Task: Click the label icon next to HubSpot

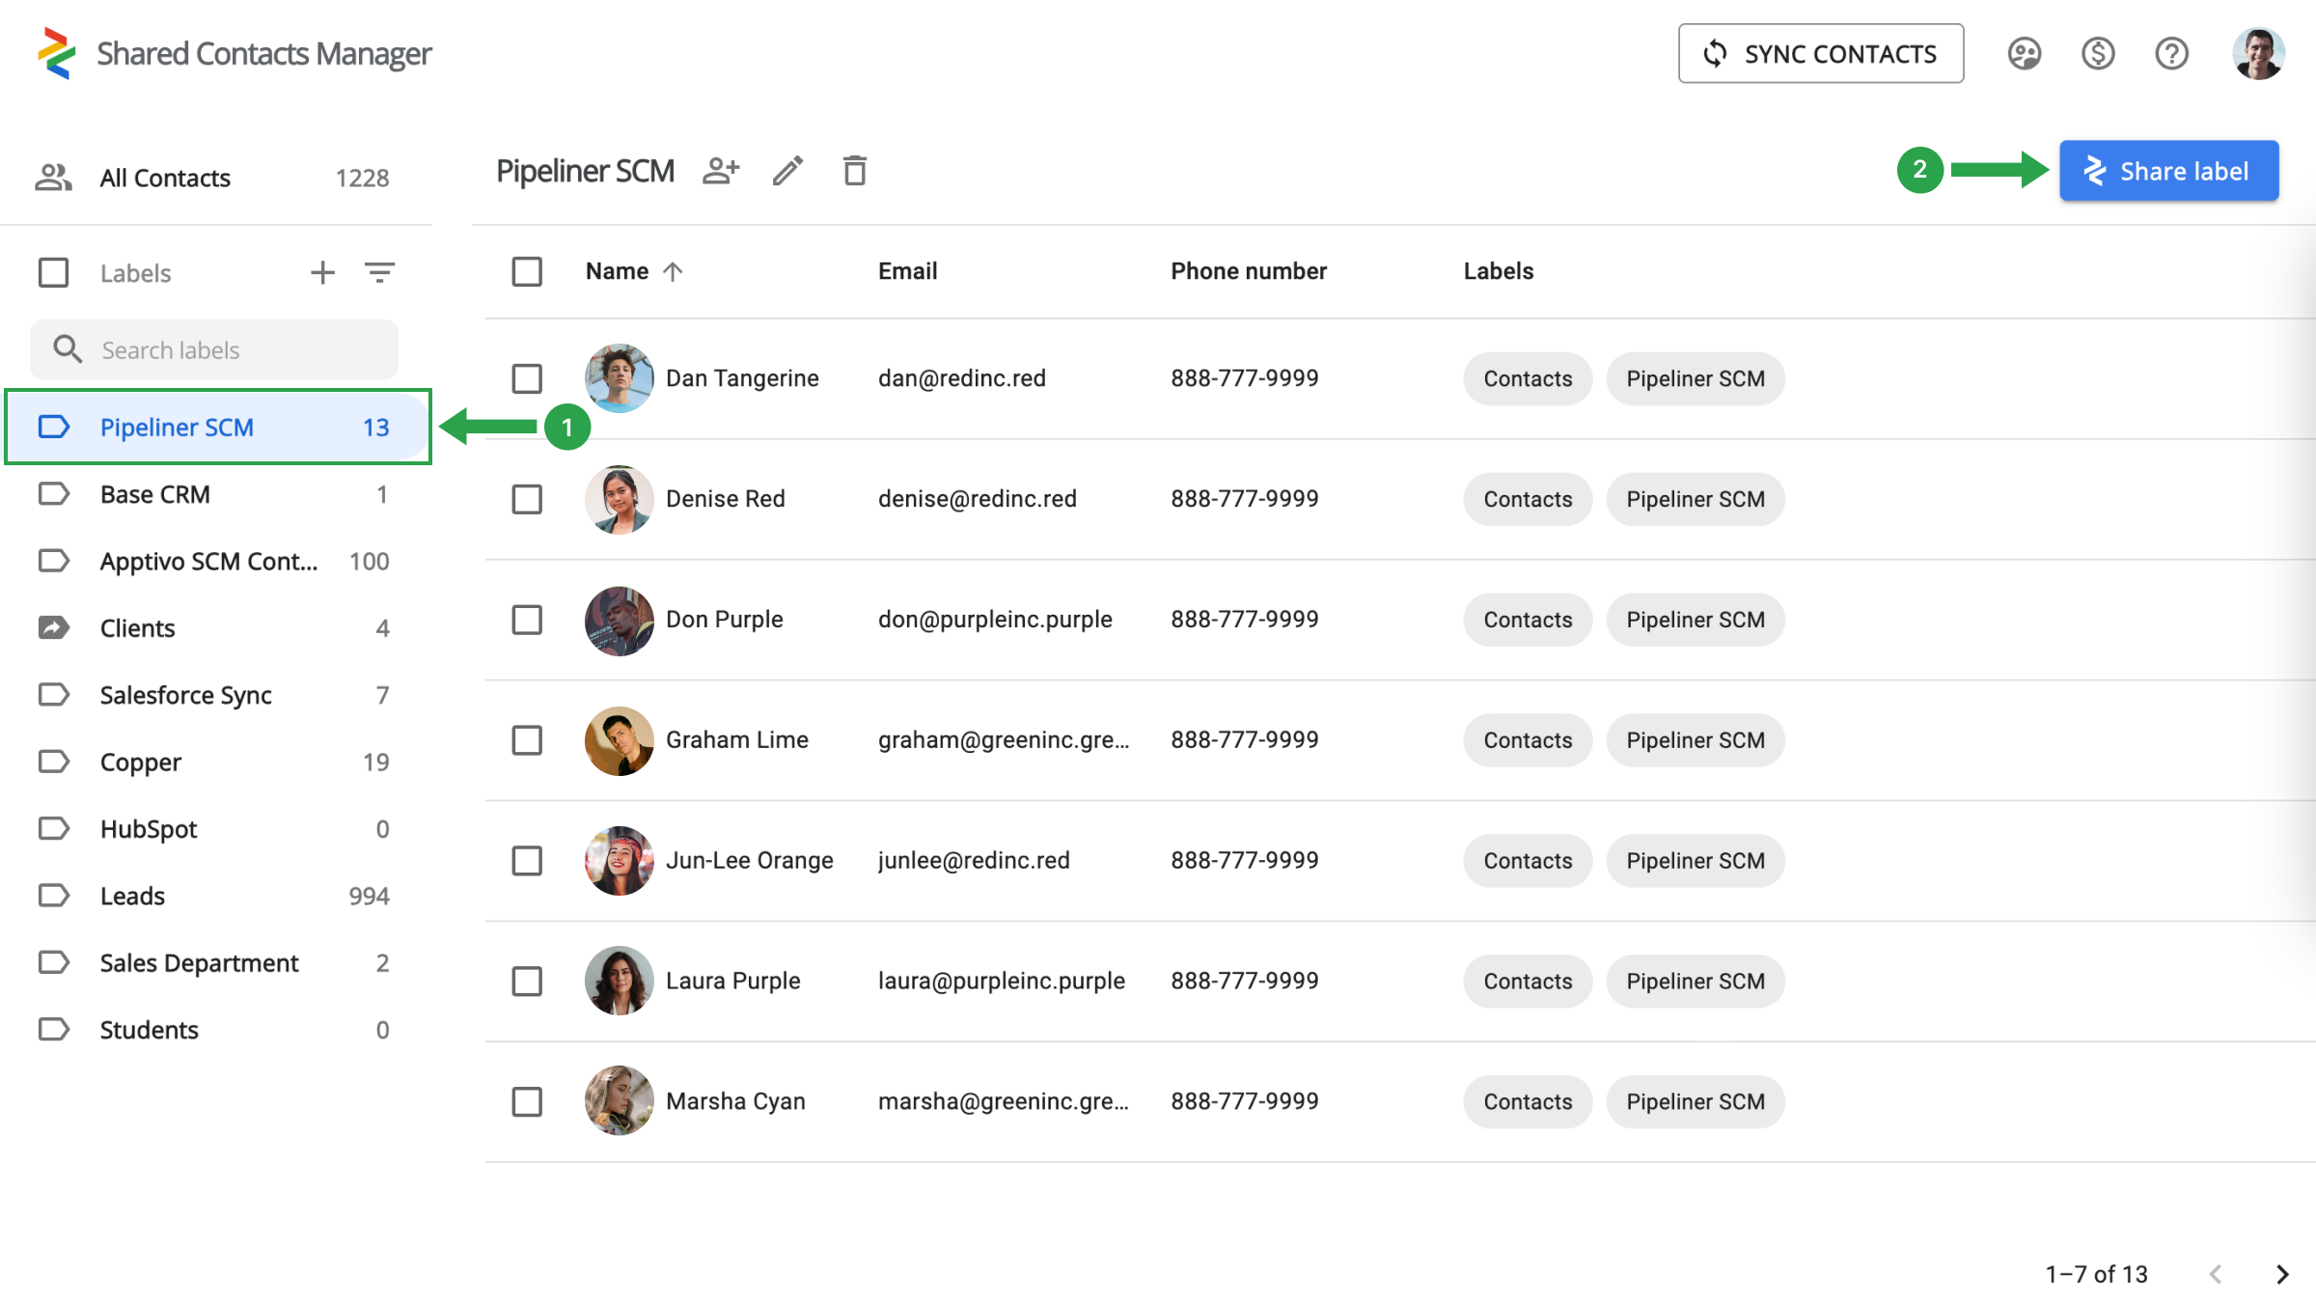Action: (53, 829)
